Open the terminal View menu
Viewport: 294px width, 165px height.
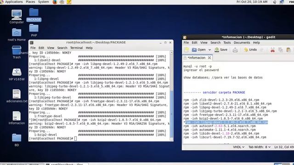tap(51, 48)
